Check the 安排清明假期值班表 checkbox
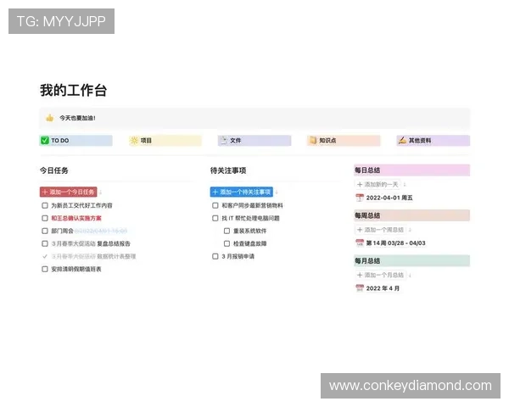The image size is (509, 407). 45,269
